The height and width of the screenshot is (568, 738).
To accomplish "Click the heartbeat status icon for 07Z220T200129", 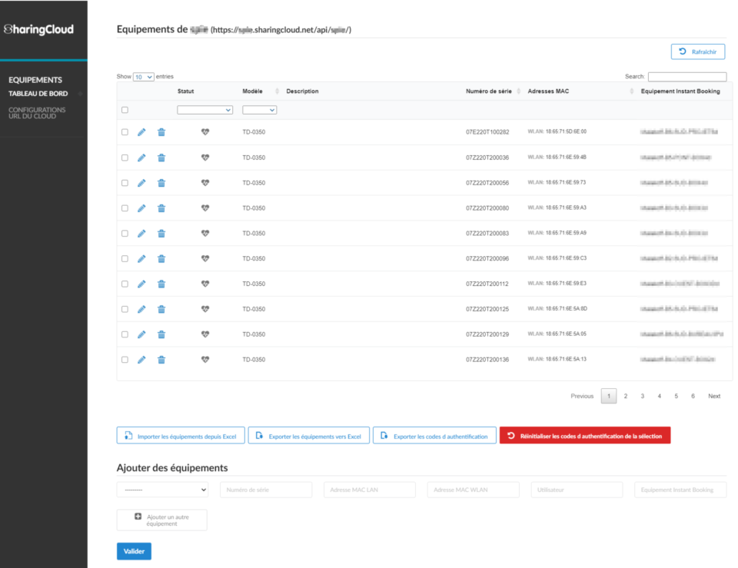I will click(x=205, y=334).
